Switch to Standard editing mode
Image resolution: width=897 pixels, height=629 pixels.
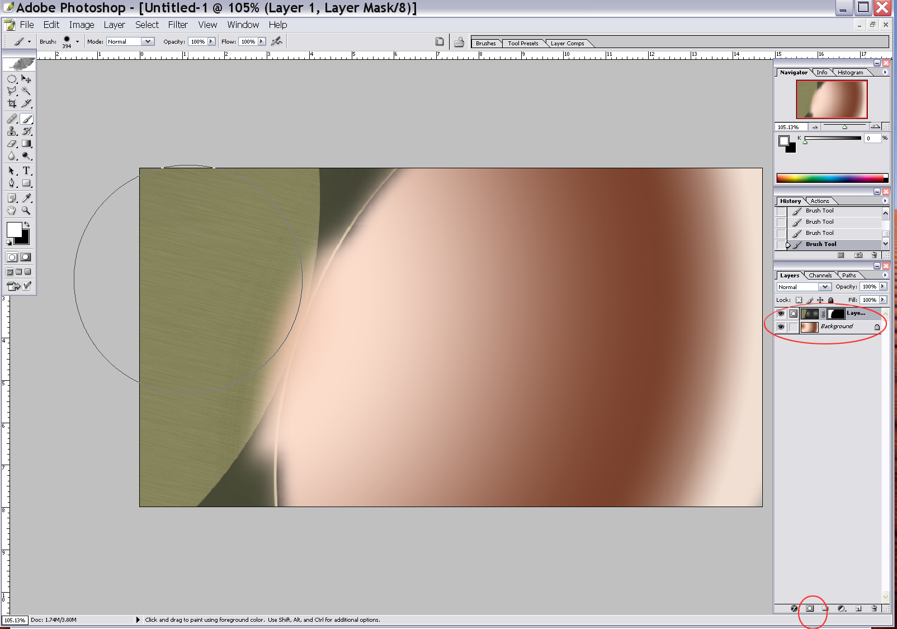(12, 257)
